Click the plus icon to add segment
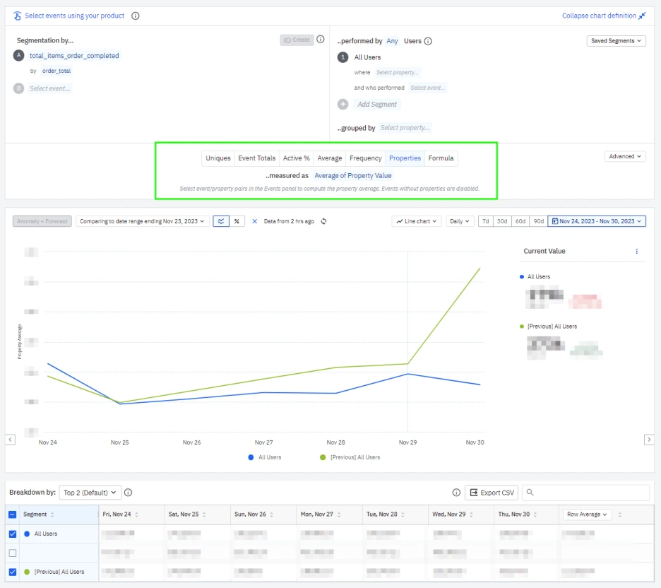661x588 pixels. [343, 104]
